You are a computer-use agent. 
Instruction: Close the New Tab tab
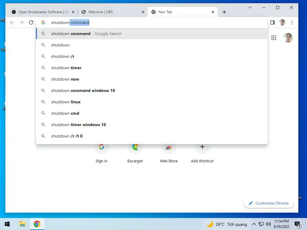coord(213,12)
